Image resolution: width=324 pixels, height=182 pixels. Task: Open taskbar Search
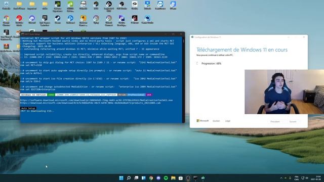click(129, 178)
